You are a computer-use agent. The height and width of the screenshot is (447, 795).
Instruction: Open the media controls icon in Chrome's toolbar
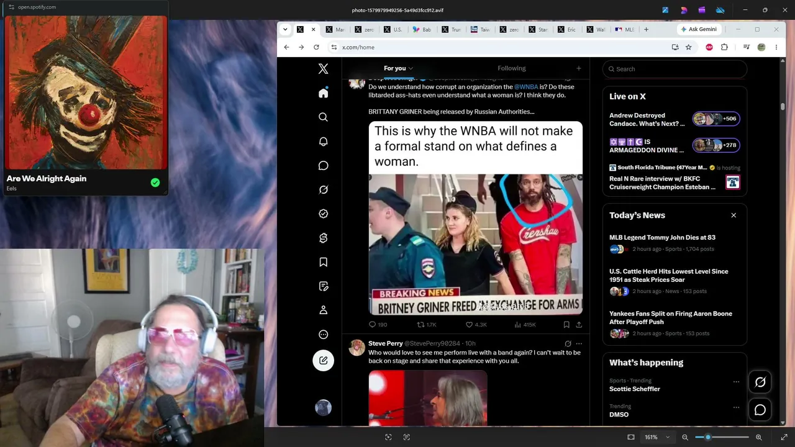pyautogui.click(x=746, y=47)
